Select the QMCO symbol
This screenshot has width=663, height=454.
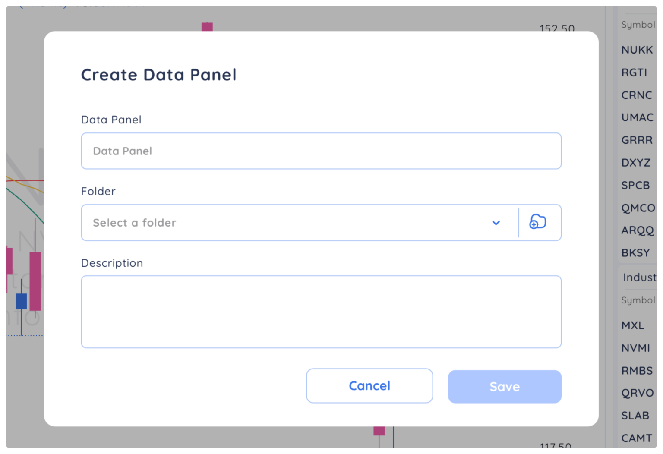(638, 208)
